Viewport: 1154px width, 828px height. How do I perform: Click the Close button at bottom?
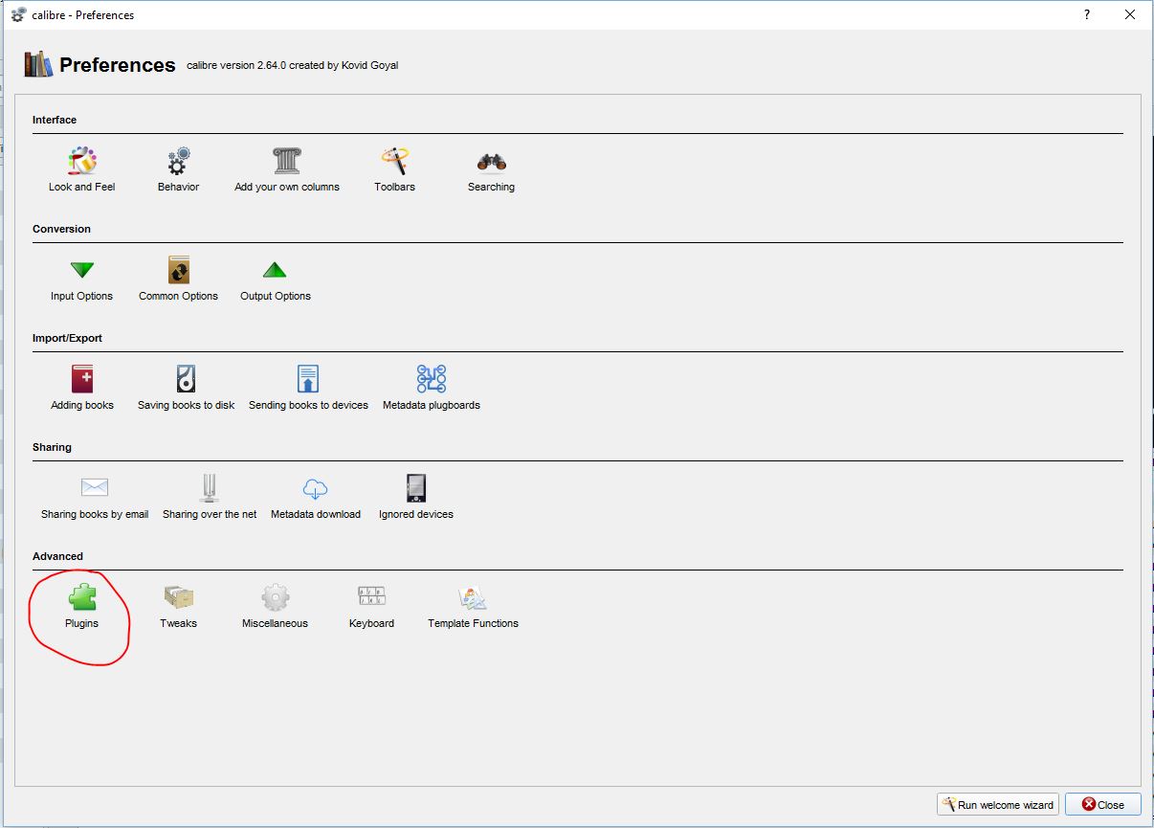coord(1103,805)
